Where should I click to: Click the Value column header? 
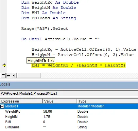pos(60,101)
